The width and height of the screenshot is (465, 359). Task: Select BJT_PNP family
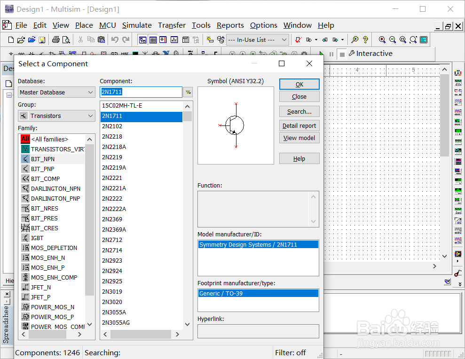(x=53, y=169)
